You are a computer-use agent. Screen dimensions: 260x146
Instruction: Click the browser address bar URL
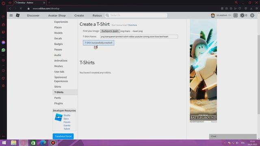click(46, 9)
